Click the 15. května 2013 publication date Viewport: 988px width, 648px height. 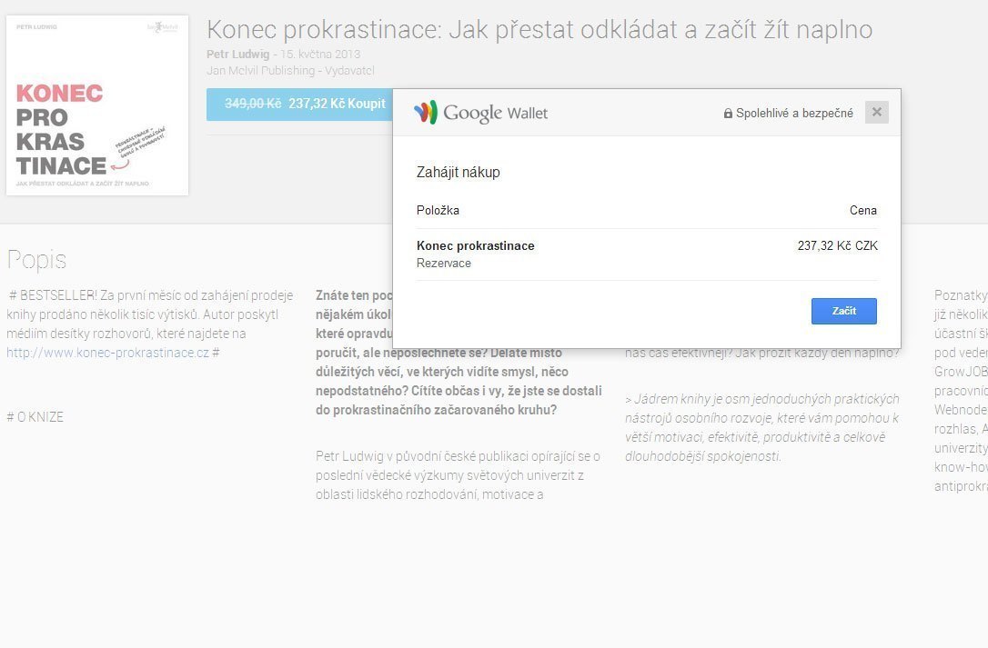(x=320, y=55)
